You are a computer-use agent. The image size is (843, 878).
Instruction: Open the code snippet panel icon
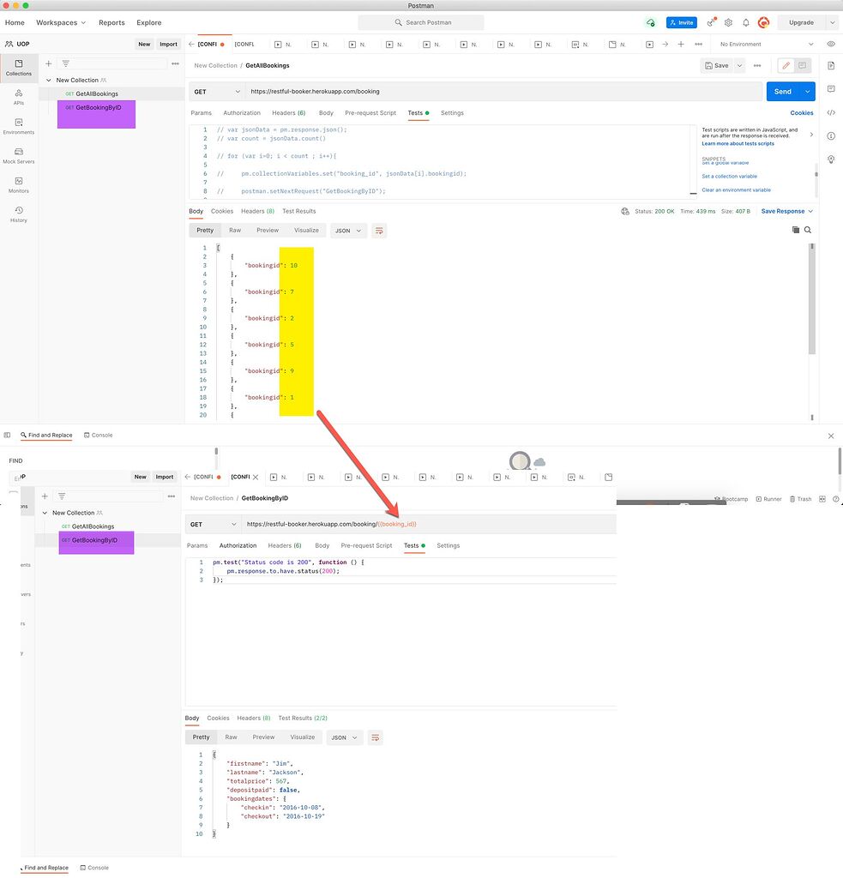830,112
